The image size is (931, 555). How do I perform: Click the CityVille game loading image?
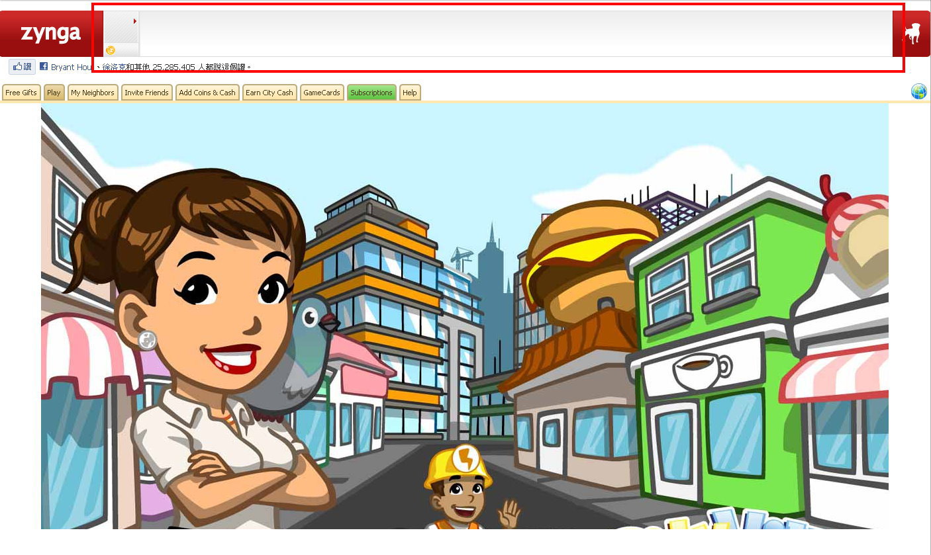pyautogui.click(x=465, y=318)
